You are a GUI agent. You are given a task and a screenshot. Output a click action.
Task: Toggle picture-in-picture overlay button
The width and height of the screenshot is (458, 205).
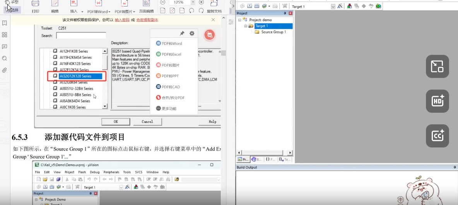[437, 66]
